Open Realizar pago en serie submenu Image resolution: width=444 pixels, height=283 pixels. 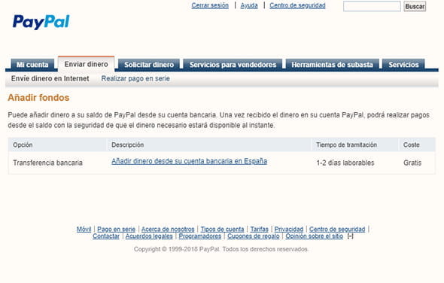tap(135, 78)
